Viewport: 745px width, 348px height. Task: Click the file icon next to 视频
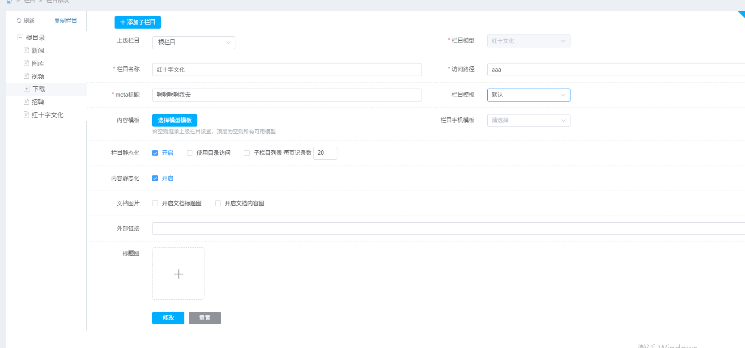pos(26,76)
